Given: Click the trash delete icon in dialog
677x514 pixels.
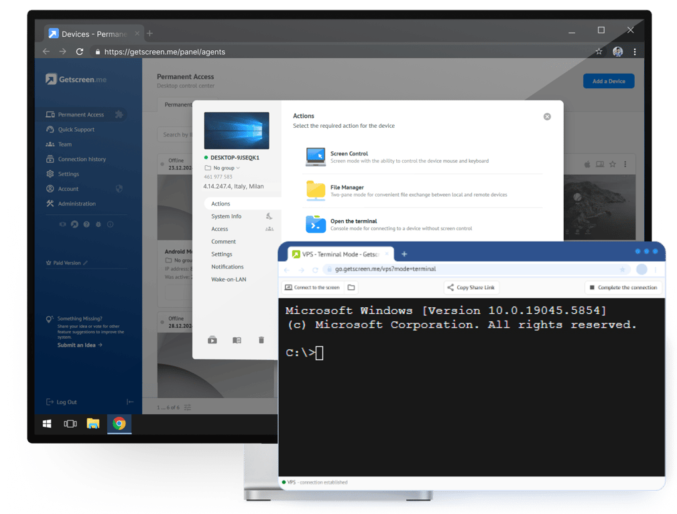Looking at the screenshot, I should tap(261, 340).
